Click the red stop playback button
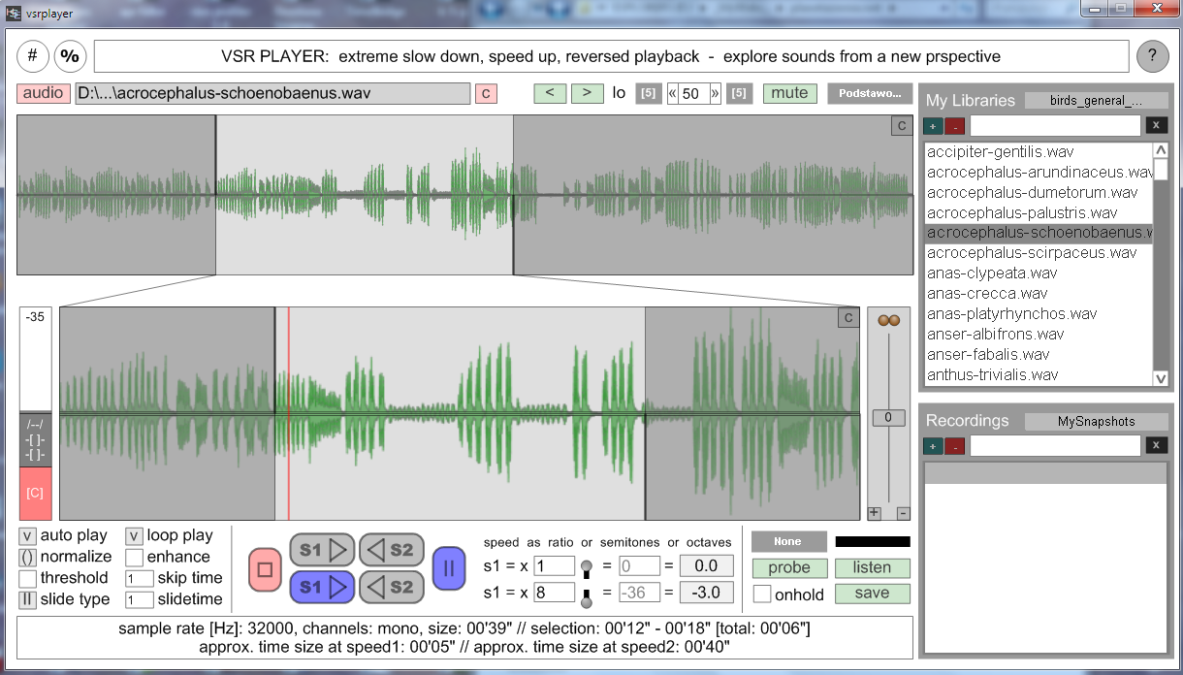 pos(265,568)
